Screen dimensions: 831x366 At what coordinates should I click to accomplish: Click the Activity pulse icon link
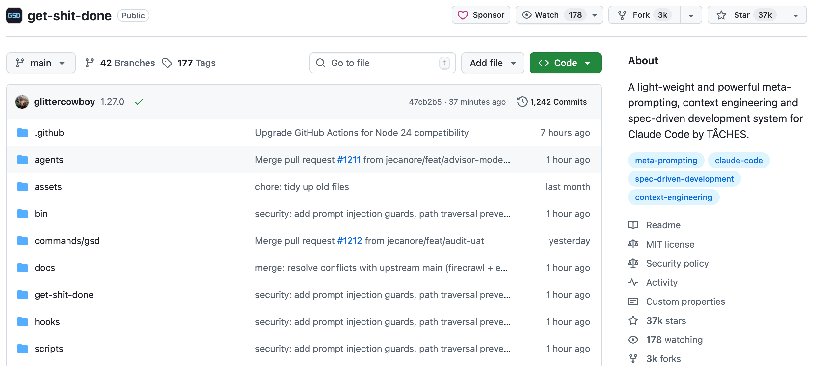coord(633,282)
